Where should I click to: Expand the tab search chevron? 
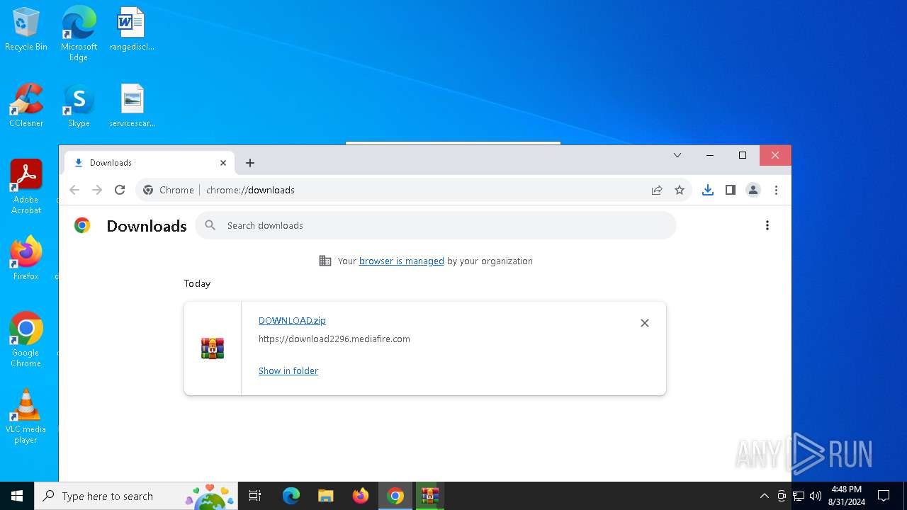(677, 155)
